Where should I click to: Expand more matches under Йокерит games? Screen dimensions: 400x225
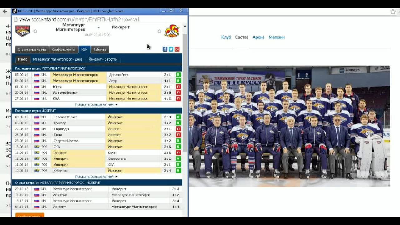point(96,176)
